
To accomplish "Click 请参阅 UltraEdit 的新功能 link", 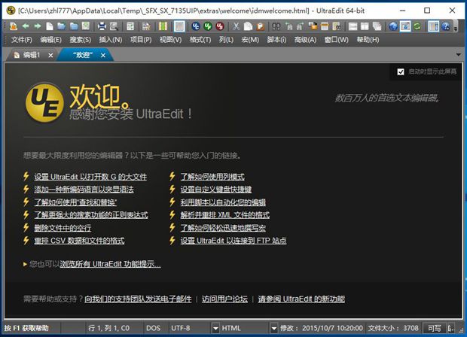I will (x=301, y=299).
